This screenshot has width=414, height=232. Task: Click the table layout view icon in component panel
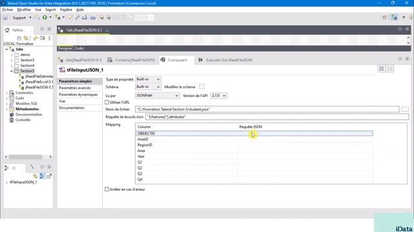tap(381, 69)
